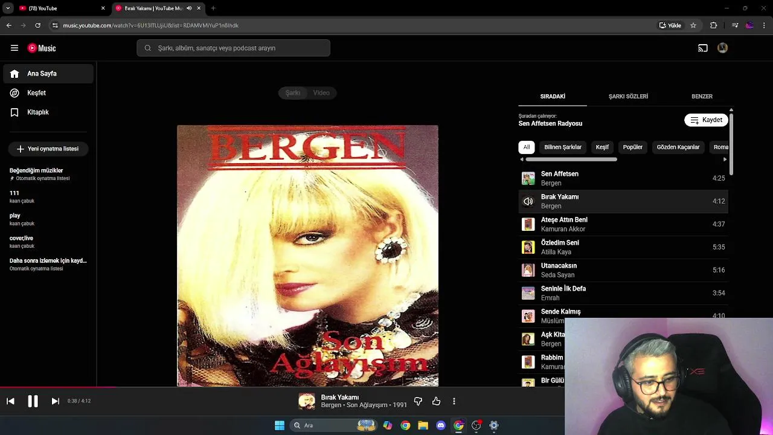Viewport: 773px width, 435px height.
Task: Select the Gözden Kaçanlar filter chip
Action: tap(678, 147)
